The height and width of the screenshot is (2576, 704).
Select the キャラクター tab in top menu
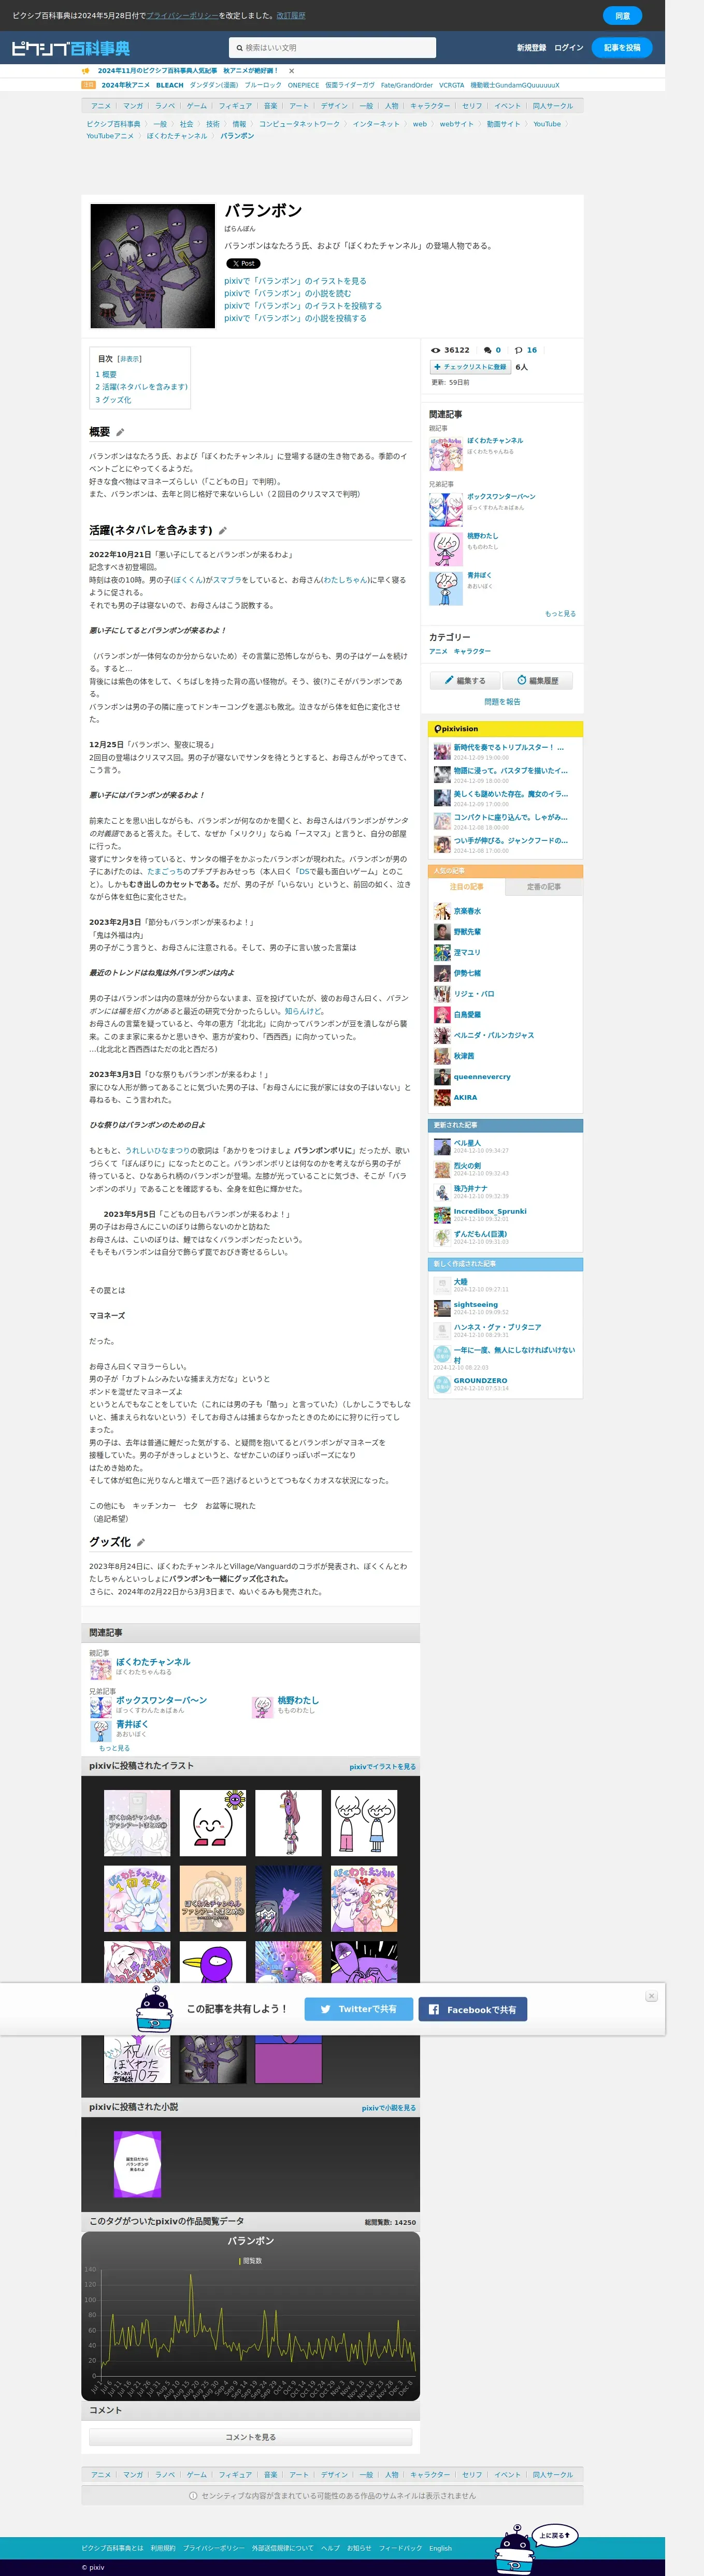click(x=429, y=106)
